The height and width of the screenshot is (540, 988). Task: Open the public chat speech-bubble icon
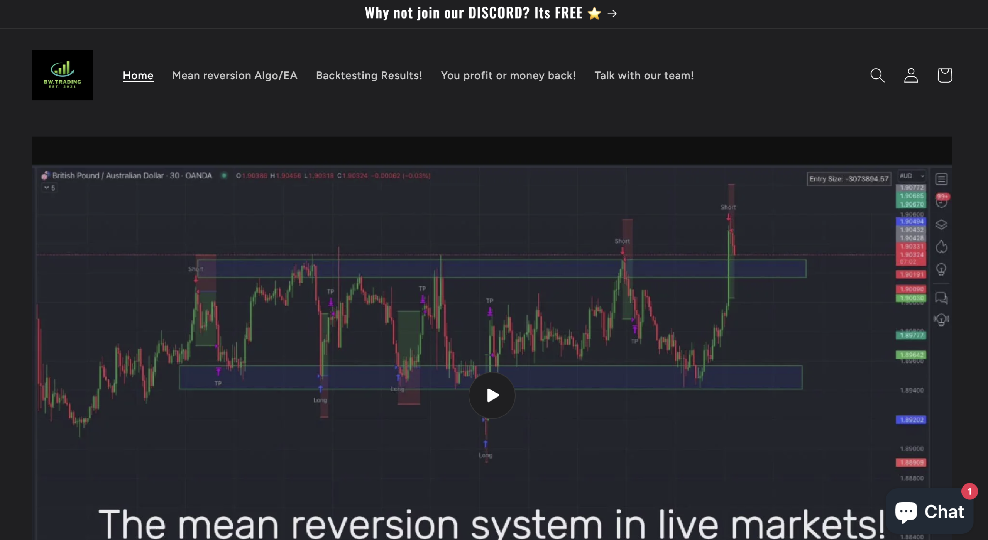[x=941, y=298]
